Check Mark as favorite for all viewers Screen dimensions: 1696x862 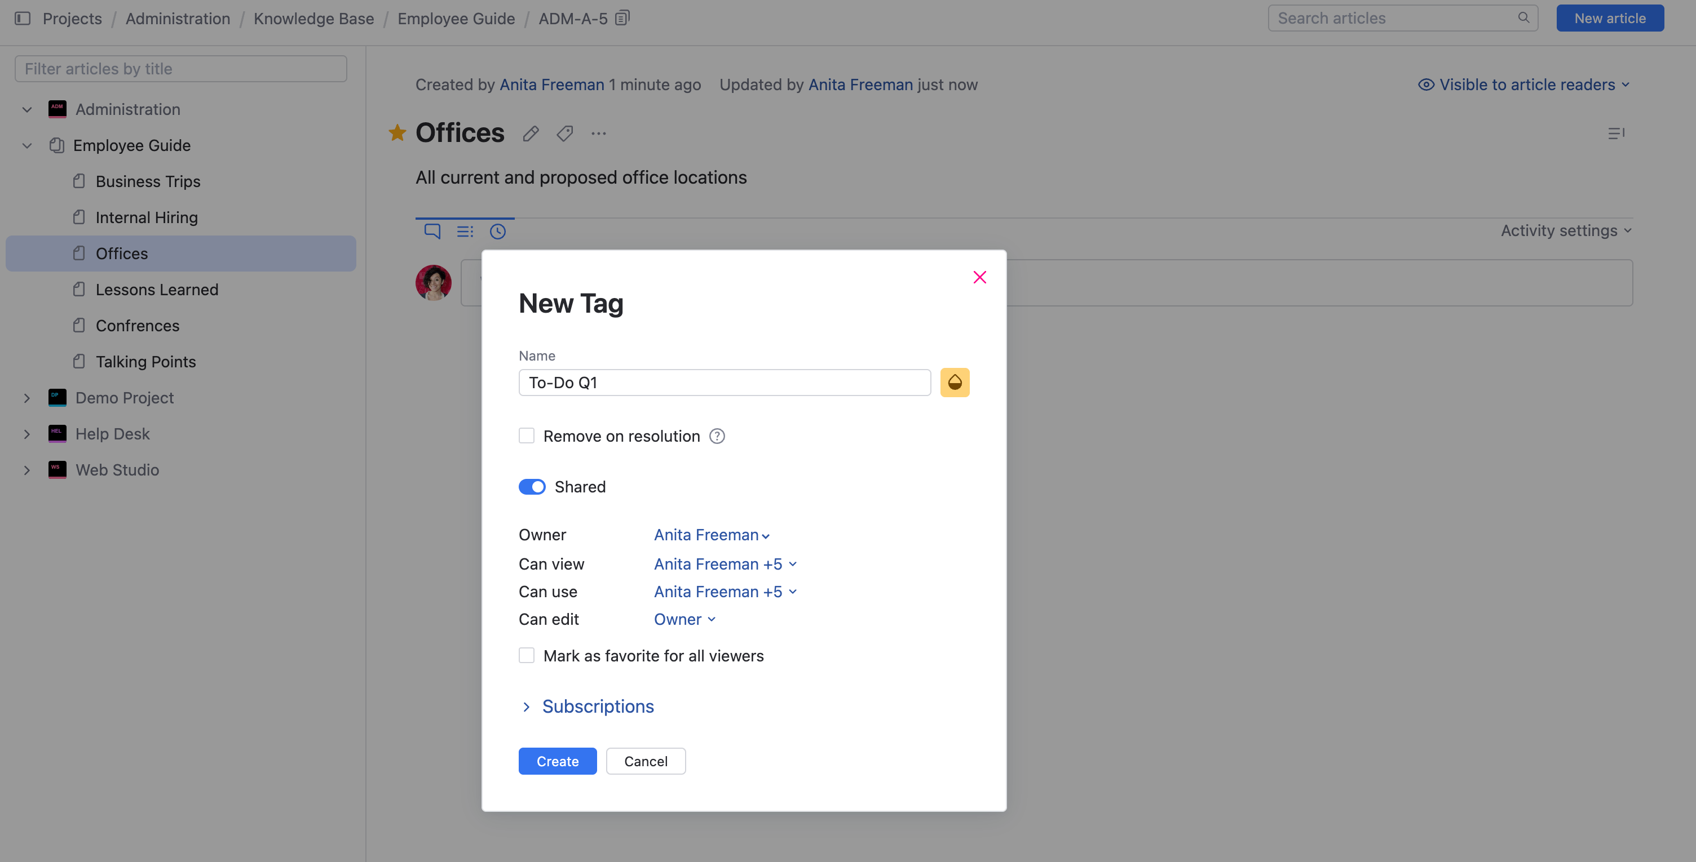pyautogui.click(x=527, y=655)
